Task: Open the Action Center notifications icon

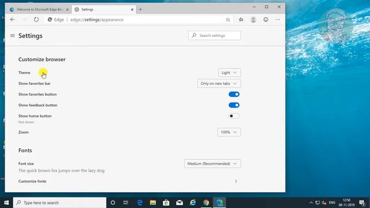Action: tap(362, 203)
